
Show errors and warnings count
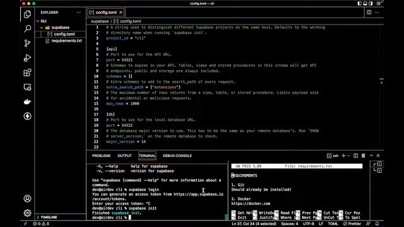pos(41,224)
